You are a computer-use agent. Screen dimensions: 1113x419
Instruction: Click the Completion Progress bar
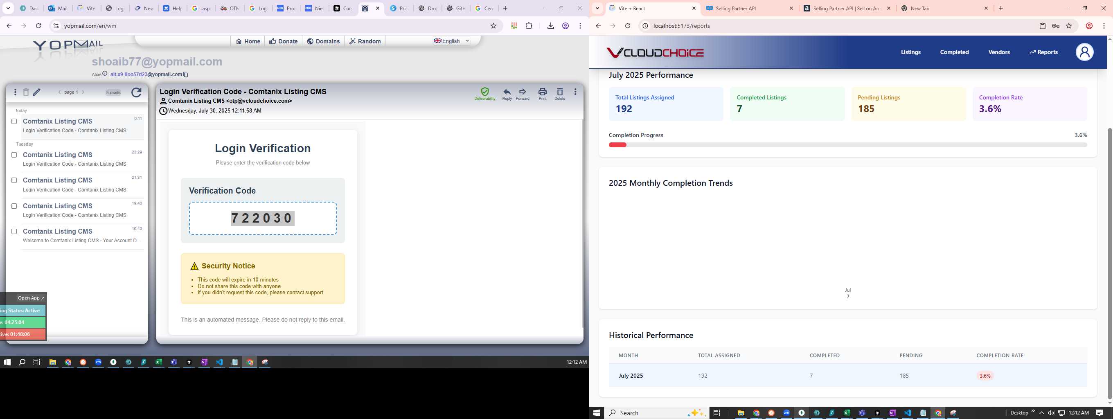click(x=848, y=145)
